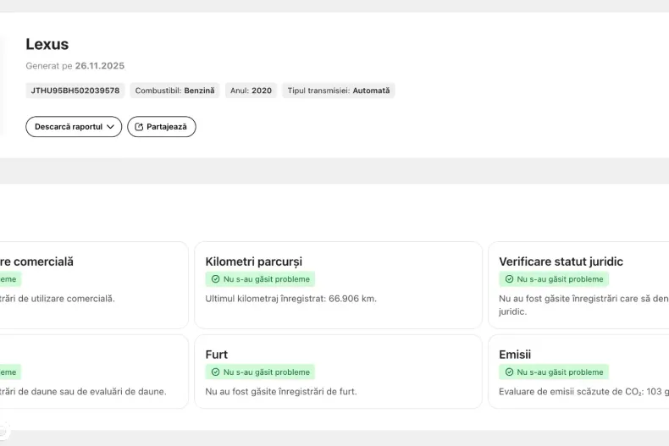Click the Combustibil: Benzină tag

click(x=175, y=91)
